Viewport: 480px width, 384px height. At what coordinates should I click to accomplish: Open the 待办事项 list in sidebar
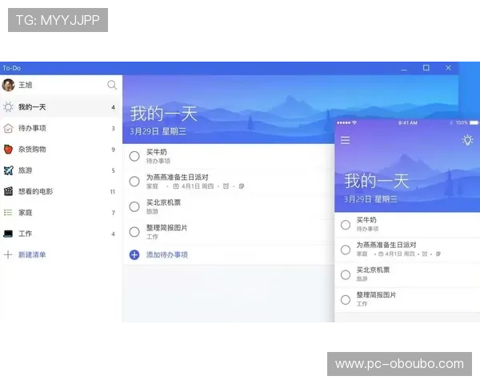click(61, 128)
